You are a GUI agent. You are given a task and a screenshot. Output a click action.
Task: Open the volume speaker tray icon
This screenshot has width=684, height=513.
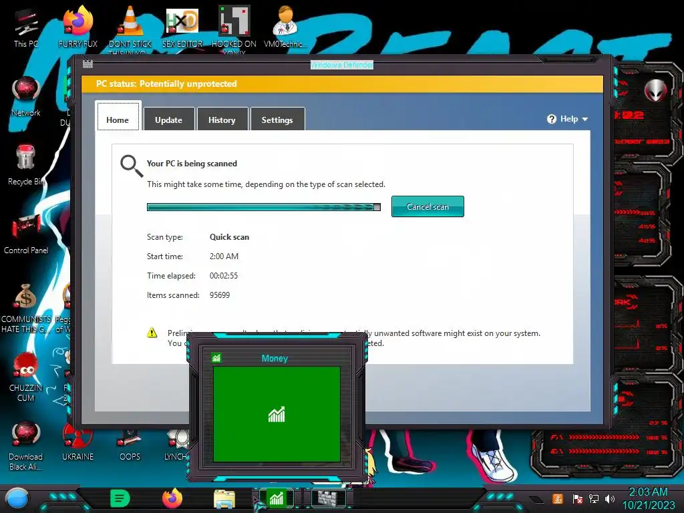[x=610, y=498]
